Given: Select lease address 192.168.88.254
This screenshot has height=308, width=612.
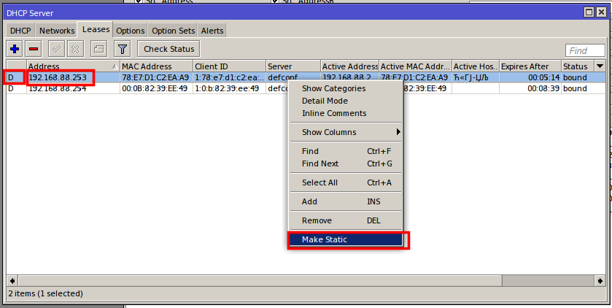Looking at the screenshot, I should 58,88.
